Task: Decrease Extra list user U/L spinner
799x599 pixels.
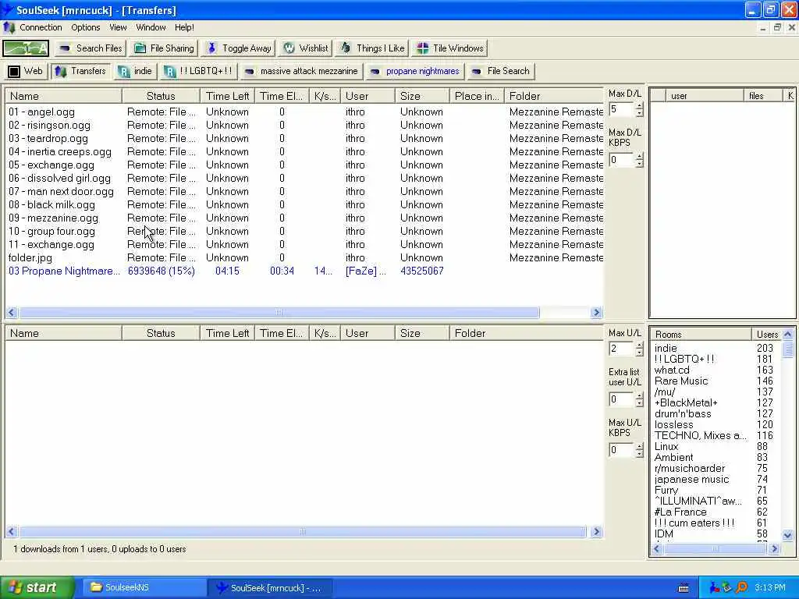Action: (640, 403)
